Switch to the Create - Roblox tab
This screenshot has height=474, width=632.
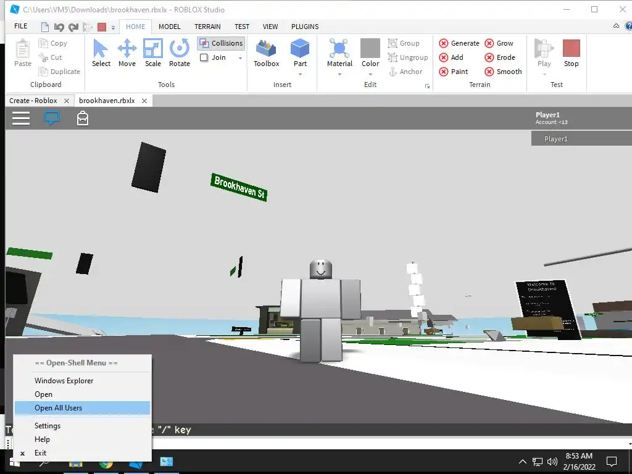click(x=33, y=101)
